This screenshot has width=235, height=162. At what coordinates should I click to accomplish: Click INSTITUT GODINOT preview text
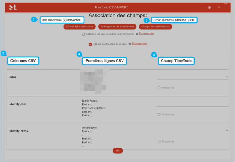(94, 108)
